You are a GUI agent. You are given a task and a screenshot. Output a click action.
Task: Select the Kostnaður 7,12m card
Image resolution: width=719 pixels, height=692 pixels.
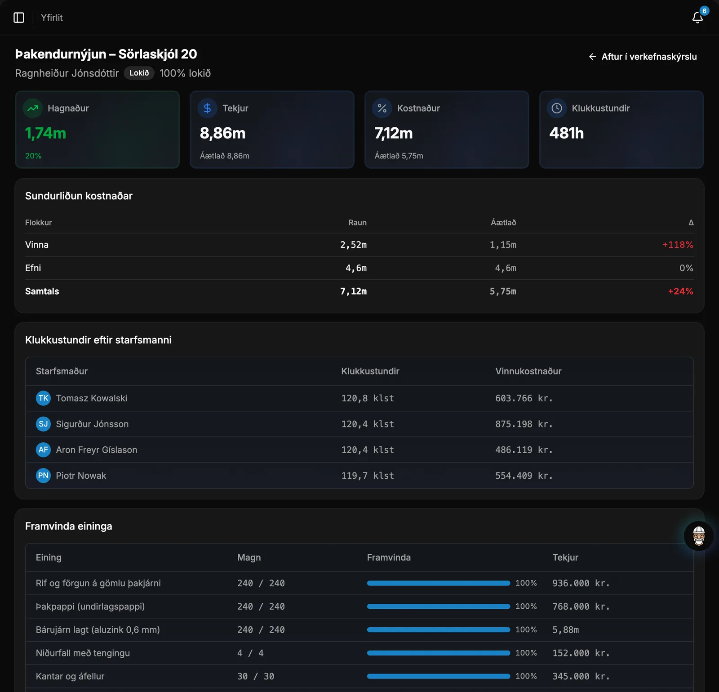[447, 130]
